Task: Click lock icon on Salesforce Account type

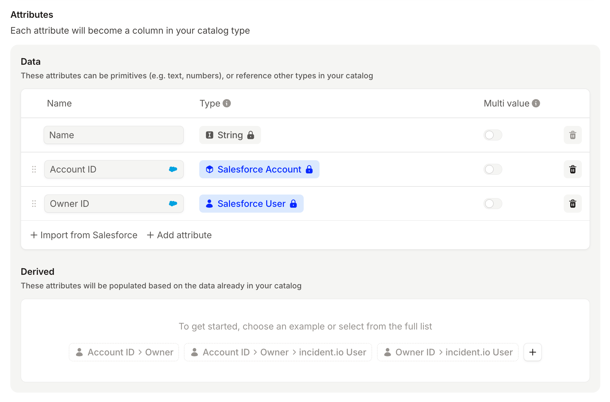Action: [309, 169]
